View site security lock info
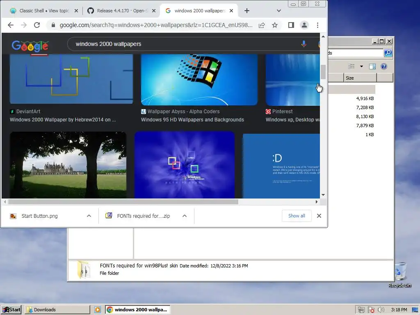Image resolution: width=420 pixels, height=315 pixels. (53, 25)
